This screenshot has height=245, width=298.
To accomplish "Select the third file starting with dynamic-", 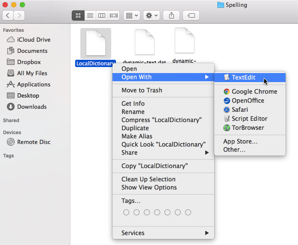I will [x=185, y=40].
